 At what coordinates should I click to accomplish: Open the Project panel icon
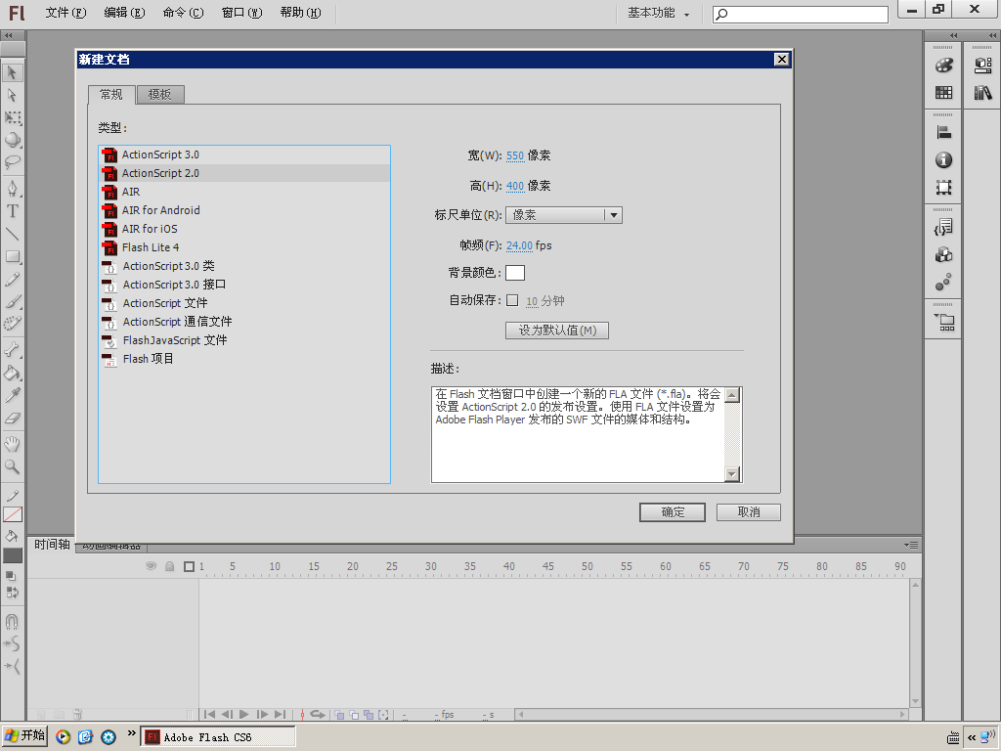943,322
